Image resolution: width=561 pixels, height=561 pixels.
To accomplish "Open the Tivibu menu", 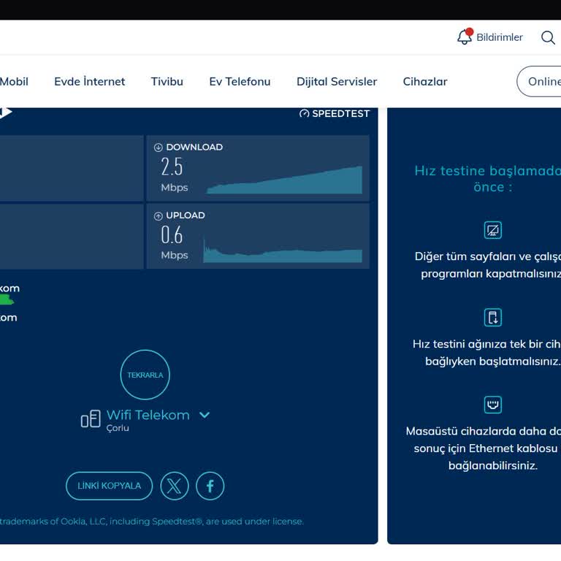I will (x=167, y=82).
